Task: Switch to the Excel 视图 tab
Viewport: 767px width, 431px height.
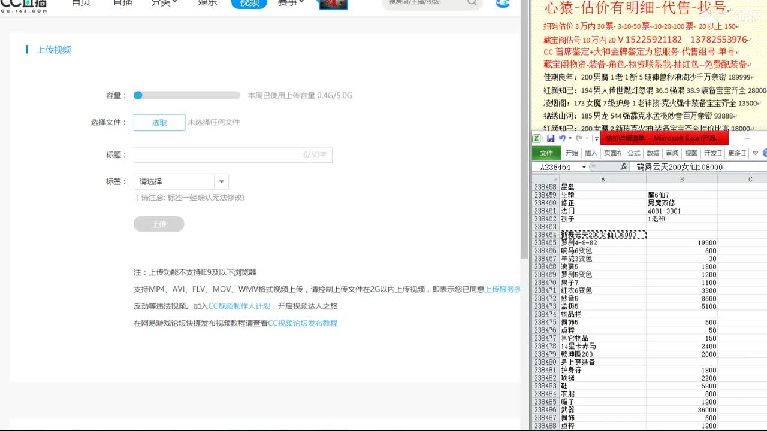Action: (691, 153)
